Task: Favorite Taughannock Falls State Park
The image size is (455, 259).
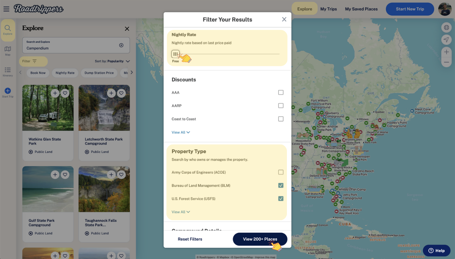Action: pos(121,175)
